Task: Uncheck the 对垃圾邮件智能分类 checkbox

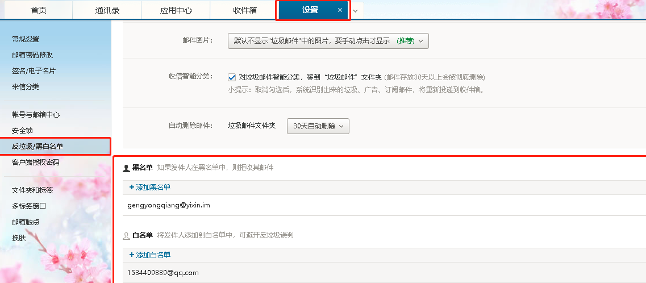Action: [x=232, y=77]
